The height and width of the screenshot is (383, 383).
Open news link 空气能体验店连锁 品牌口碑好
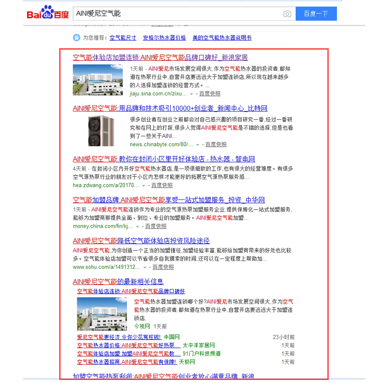pyautogui.click(x=131, y=291)
